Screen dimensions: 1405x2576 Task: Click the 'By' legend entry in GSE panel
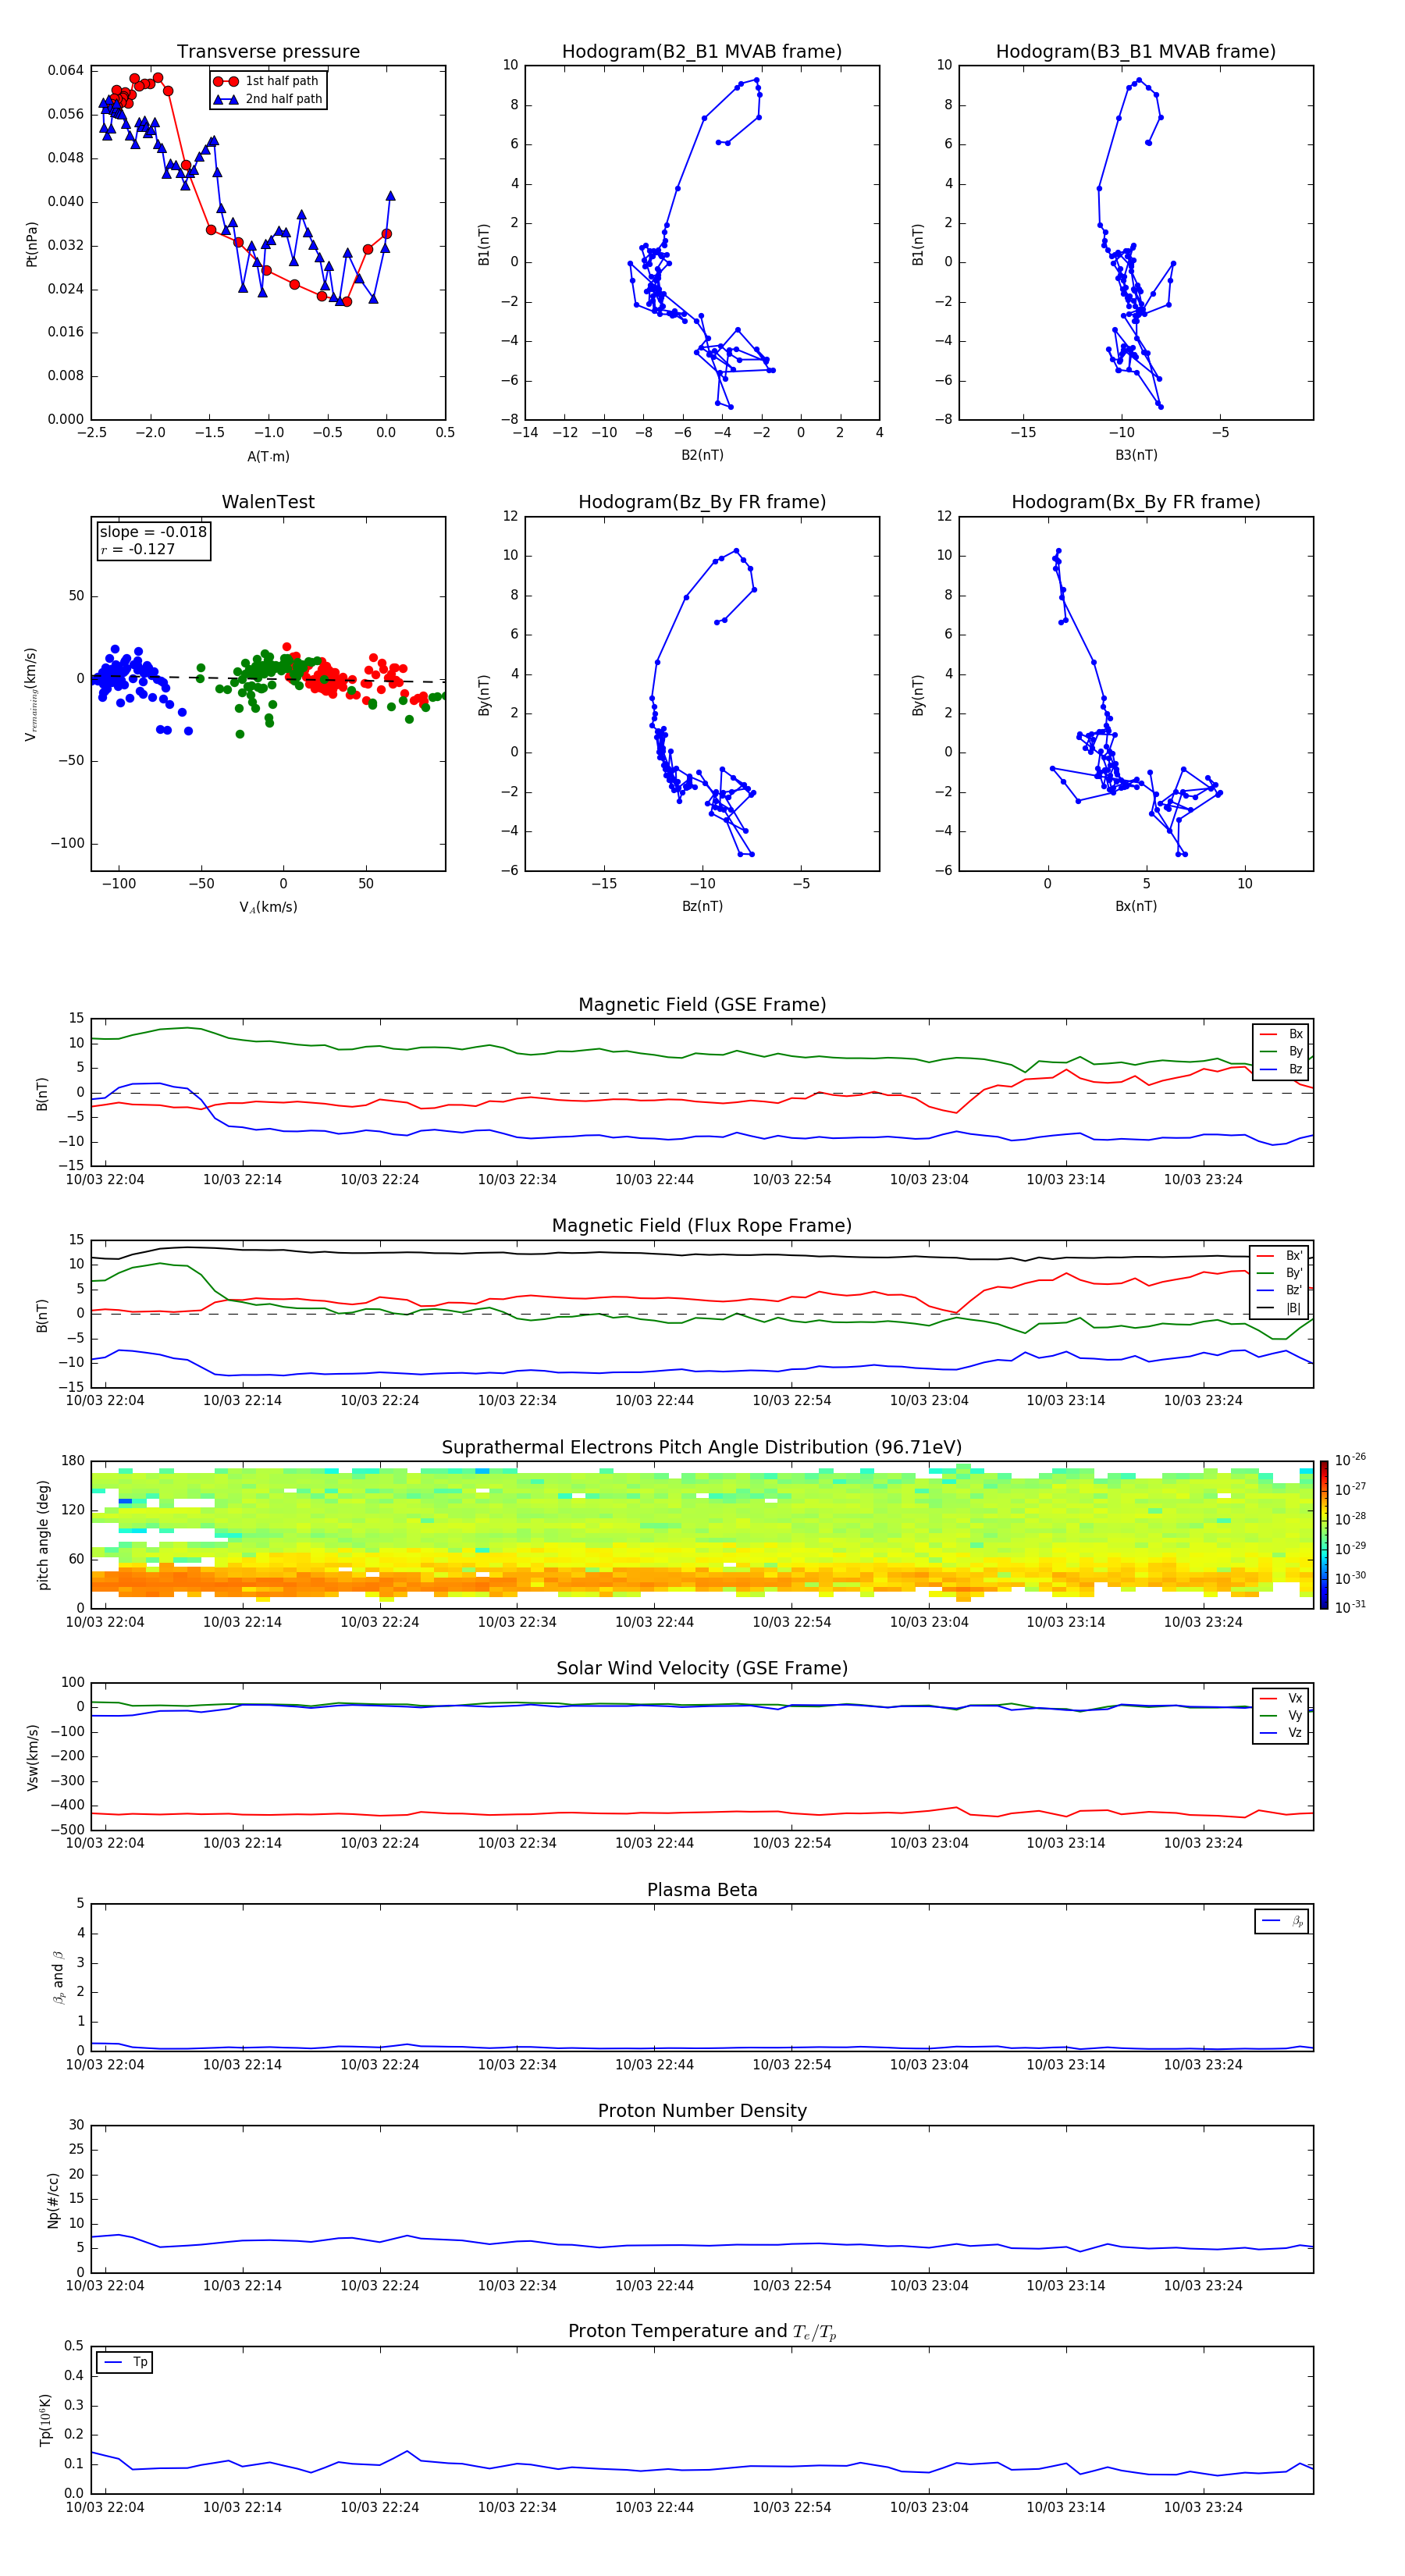1281,1051
